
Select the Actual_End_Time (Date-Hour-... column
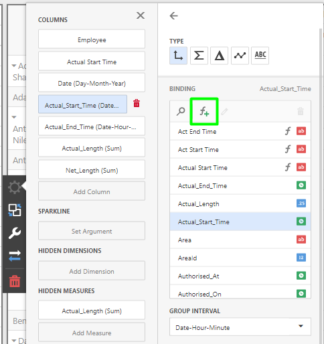pos(92,126)
